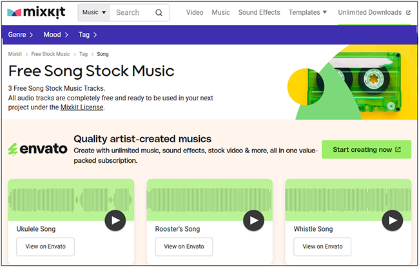
Task: Go to Sound Effects section
Action: (x=259, y=13)
